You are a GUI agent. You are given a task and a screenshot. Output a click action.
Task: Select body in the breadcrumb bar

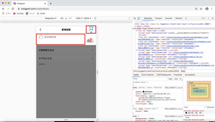[183, 71]
